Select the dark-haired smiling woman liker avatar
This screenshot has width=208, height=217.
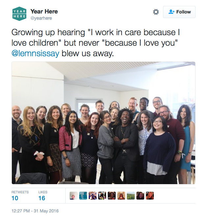pos(140,196)
